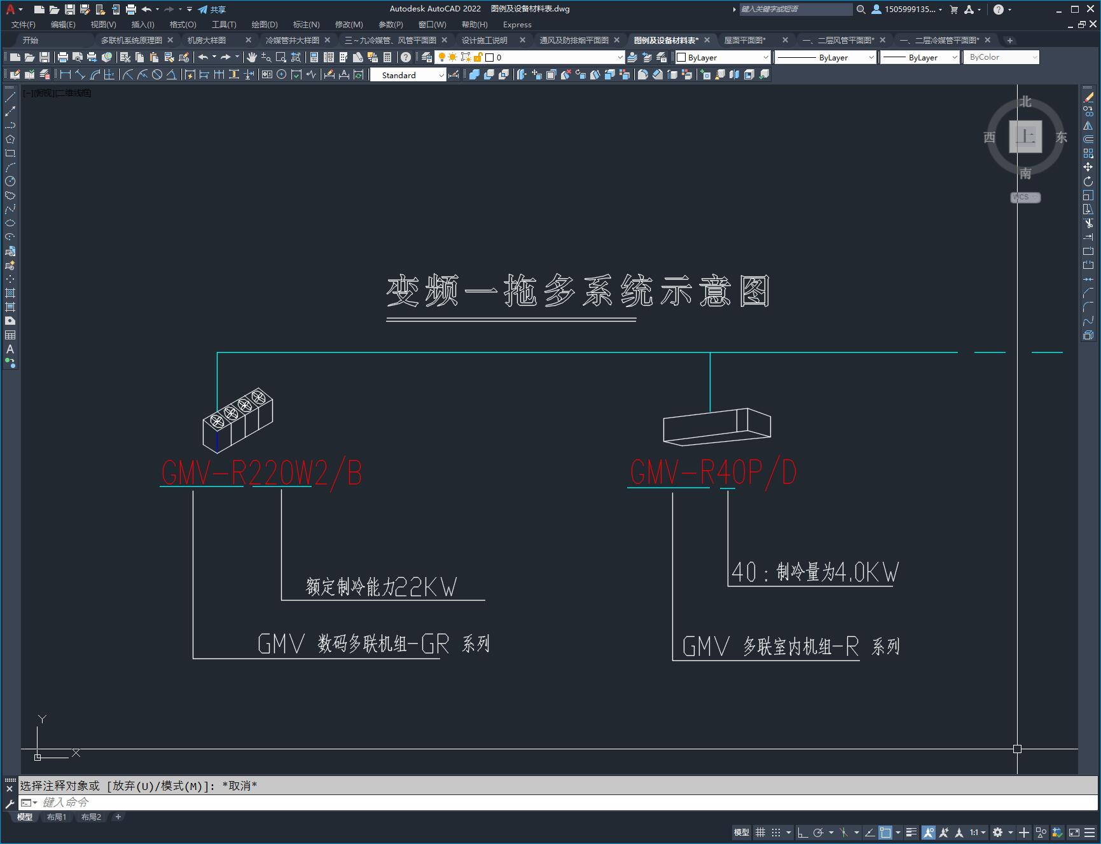
Task: Expand the quick access toolbar customize arrow
Action: pos(190,9)
